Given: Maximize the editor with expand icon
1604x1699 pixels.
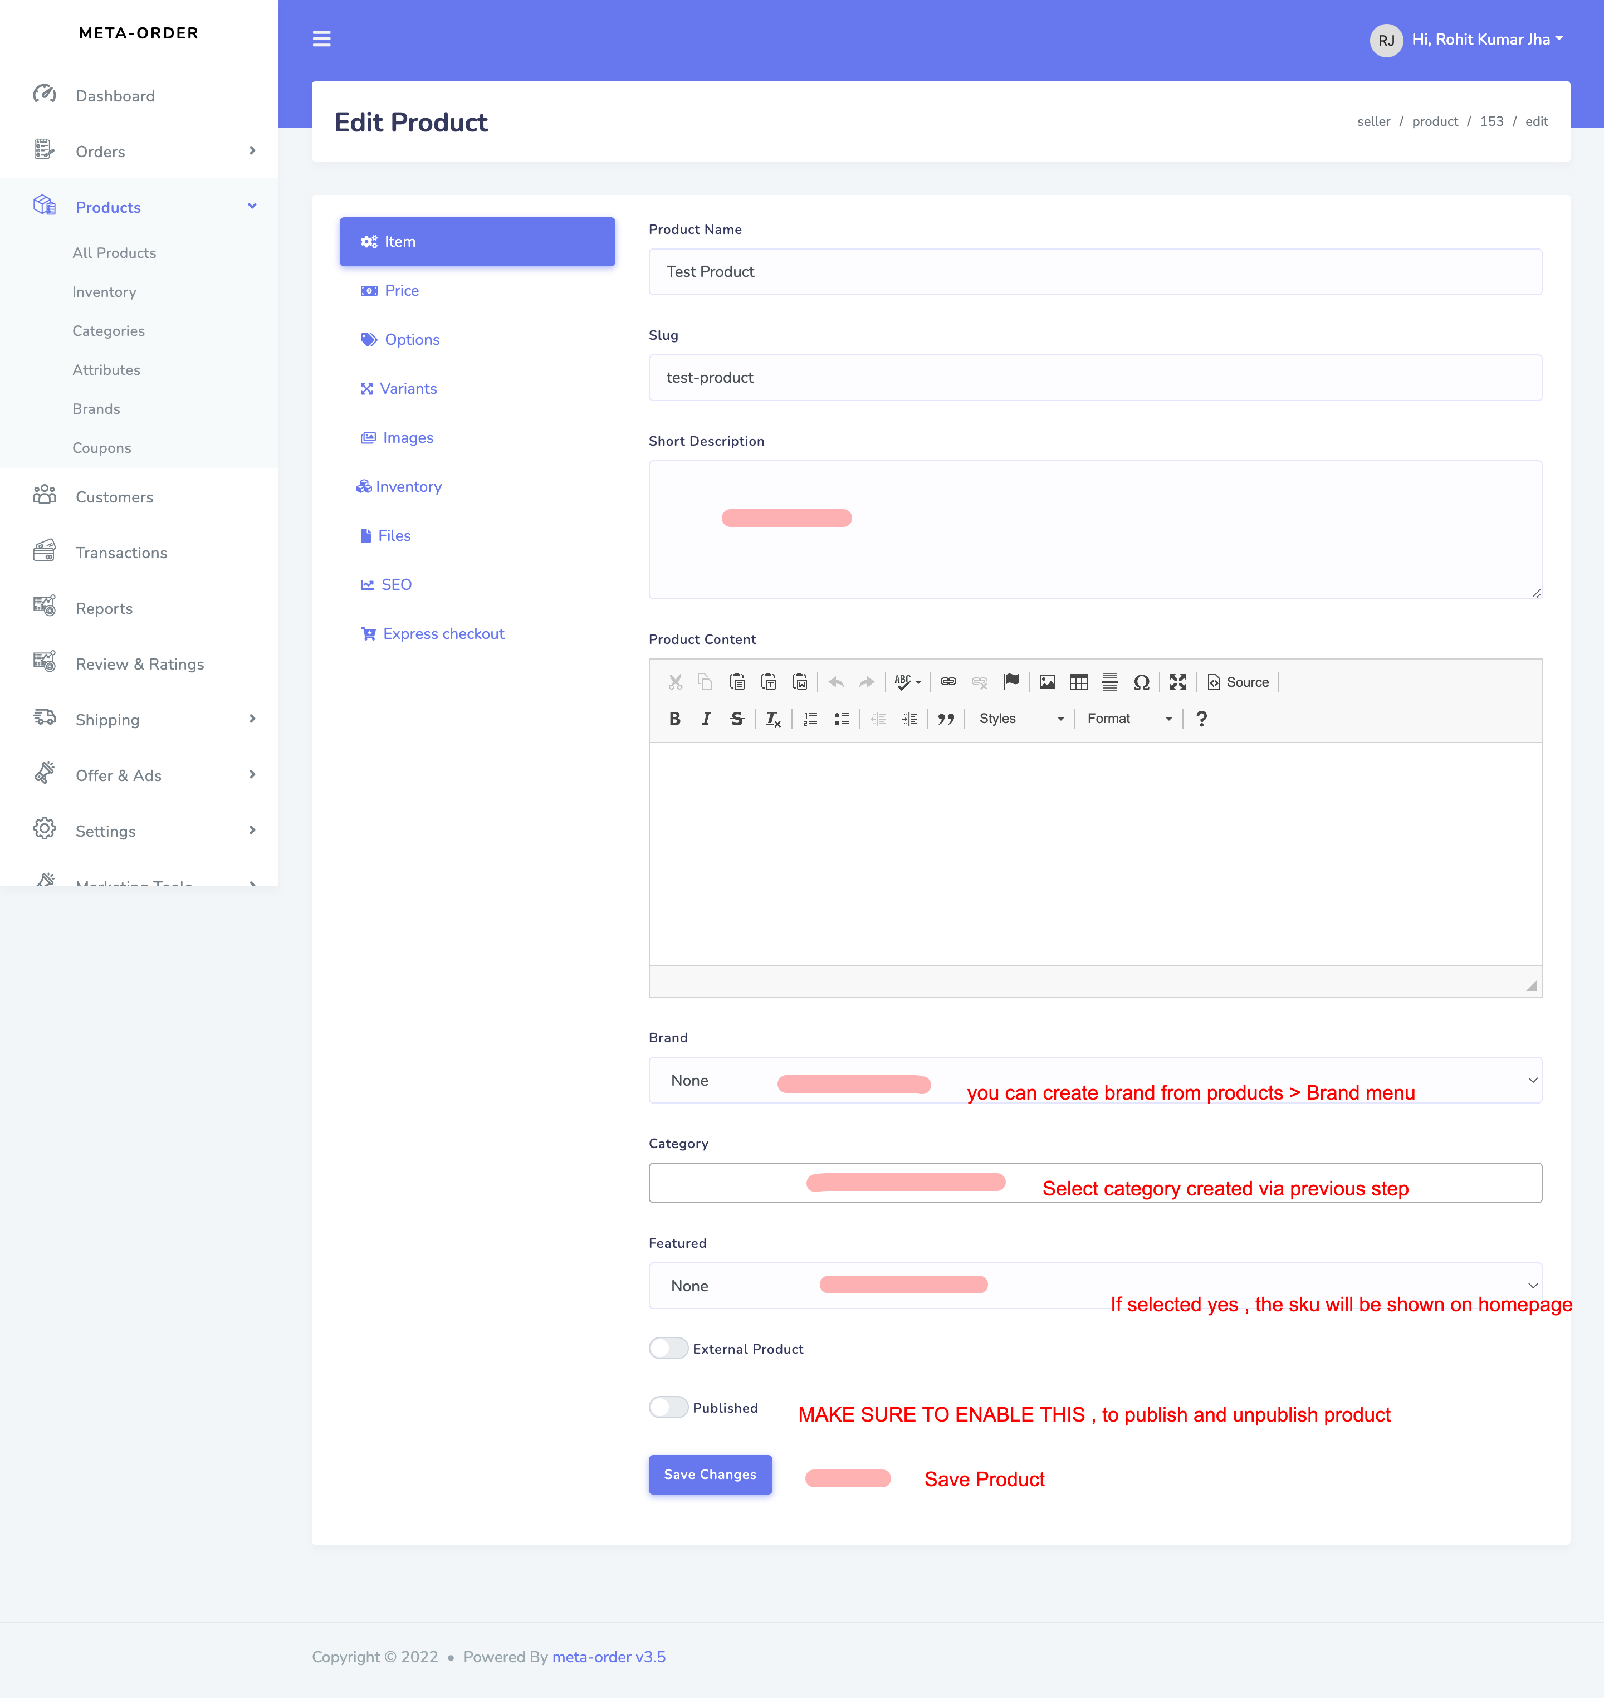Looking at the screenshot, I should pyautogui.click(x=1177, y=682).
